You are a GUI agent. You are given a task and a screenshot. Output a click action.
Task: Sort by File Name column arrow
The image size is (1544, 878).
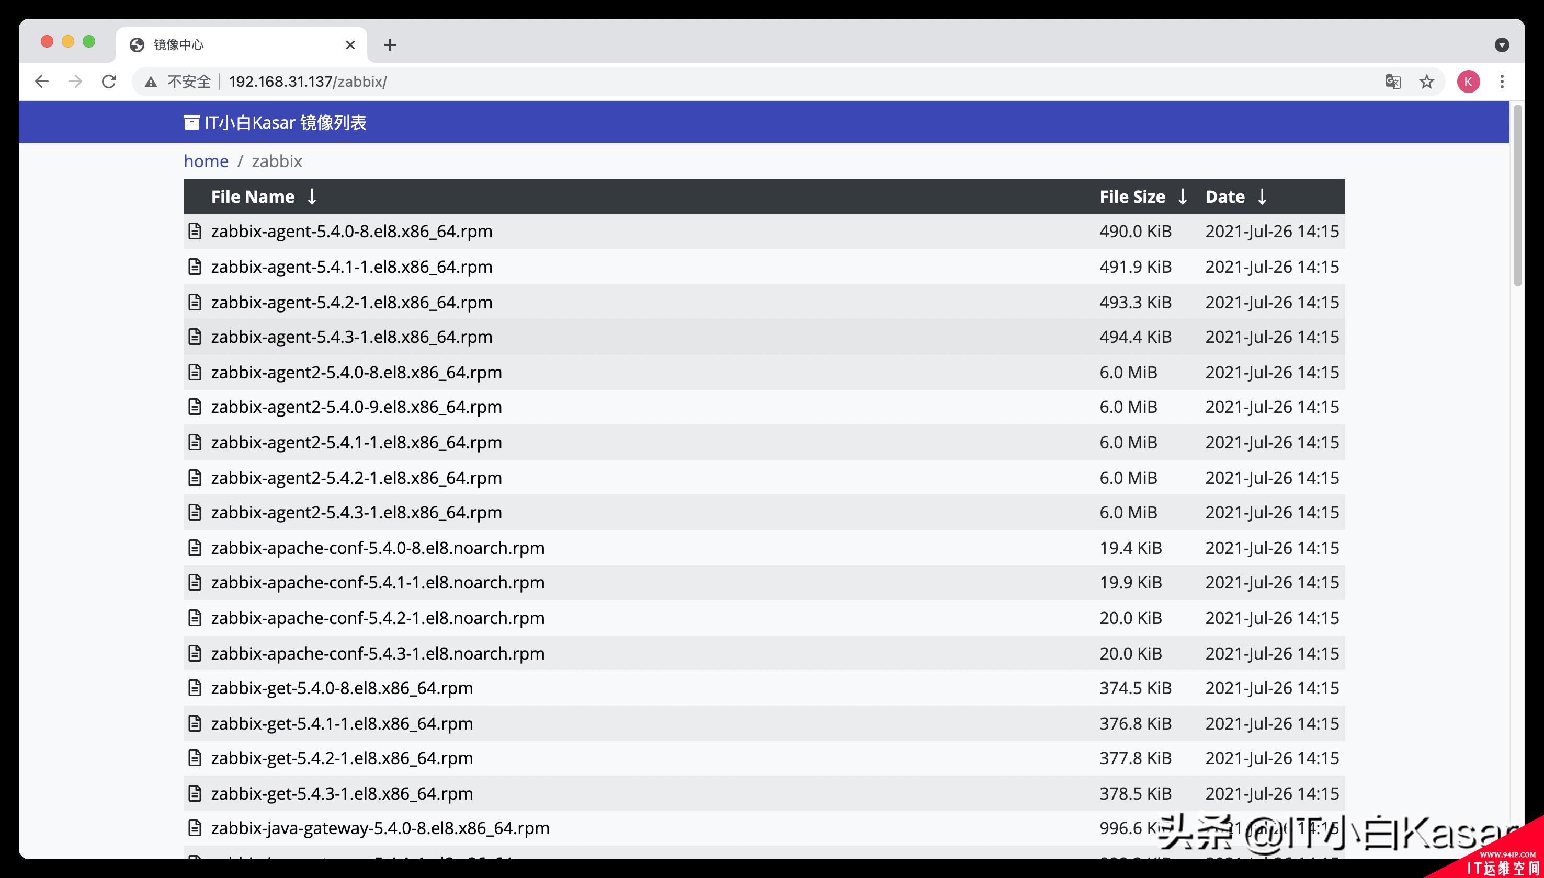[x=311, y=197]
